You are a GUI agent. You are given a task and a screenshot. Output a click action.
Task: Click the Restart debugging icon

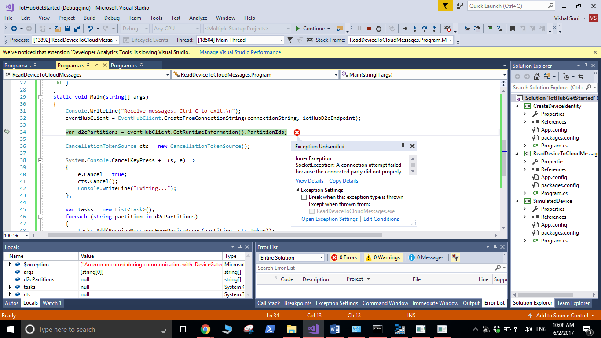click(x=379, y=29)
